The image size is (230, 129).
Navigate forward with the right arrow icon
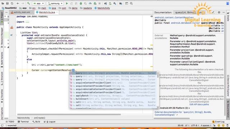click(23, 3)
